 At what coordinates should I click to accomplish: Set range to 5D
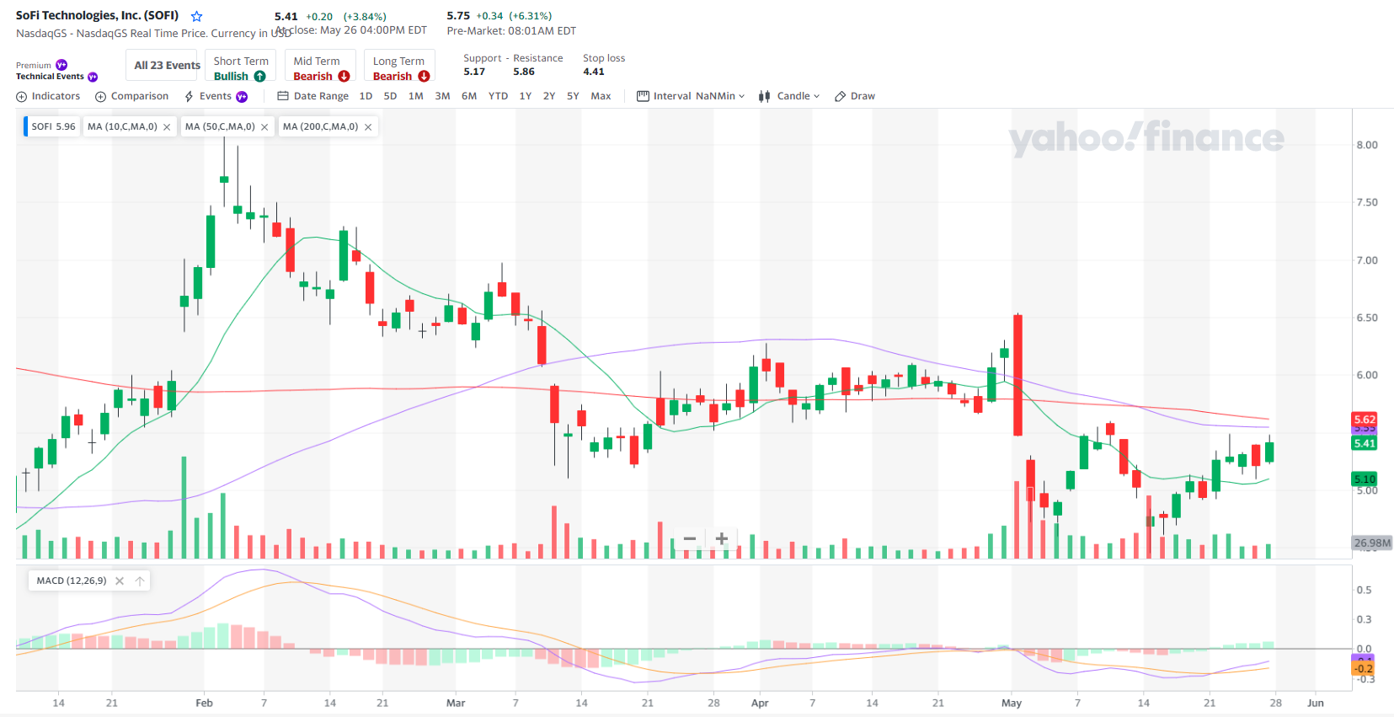click(x=390, y=96)
